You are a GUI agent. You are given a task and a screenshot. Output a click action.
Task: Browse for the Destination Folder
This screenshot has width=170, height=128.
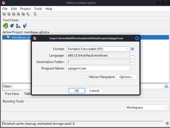point(132,62)
